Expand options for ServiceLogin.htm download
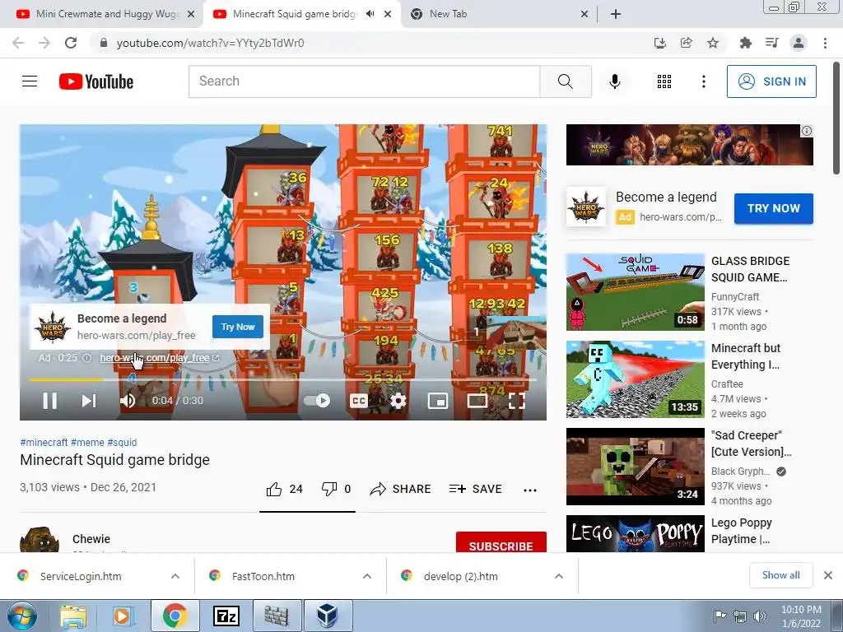Image resolution: width=843 pixels, height=632 pixels. [175, 576]
